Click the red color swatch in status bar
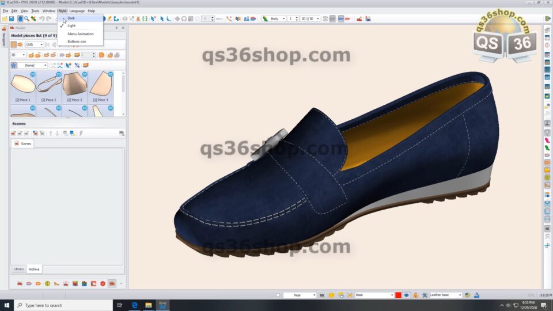 click(x=398, y=295)
